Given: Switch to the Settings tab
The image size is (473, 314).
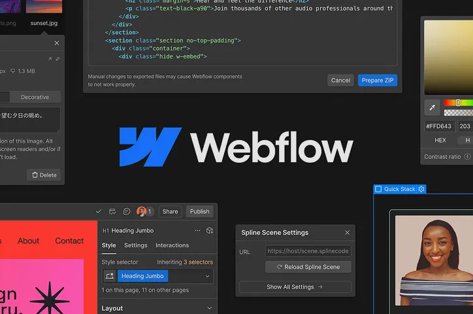Looking at the screenshot, I should [x=136, y=245].
